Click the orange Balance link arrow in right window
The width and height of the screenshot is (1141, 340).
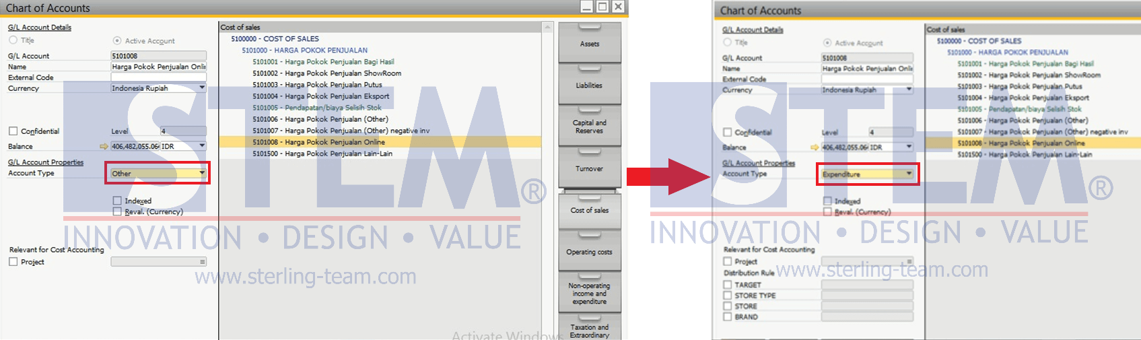pyautogui.click(x=815, y=147)
